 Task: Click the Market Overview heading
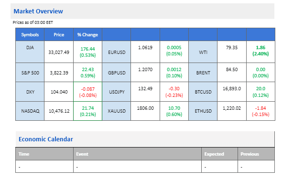tap(38, 11)
